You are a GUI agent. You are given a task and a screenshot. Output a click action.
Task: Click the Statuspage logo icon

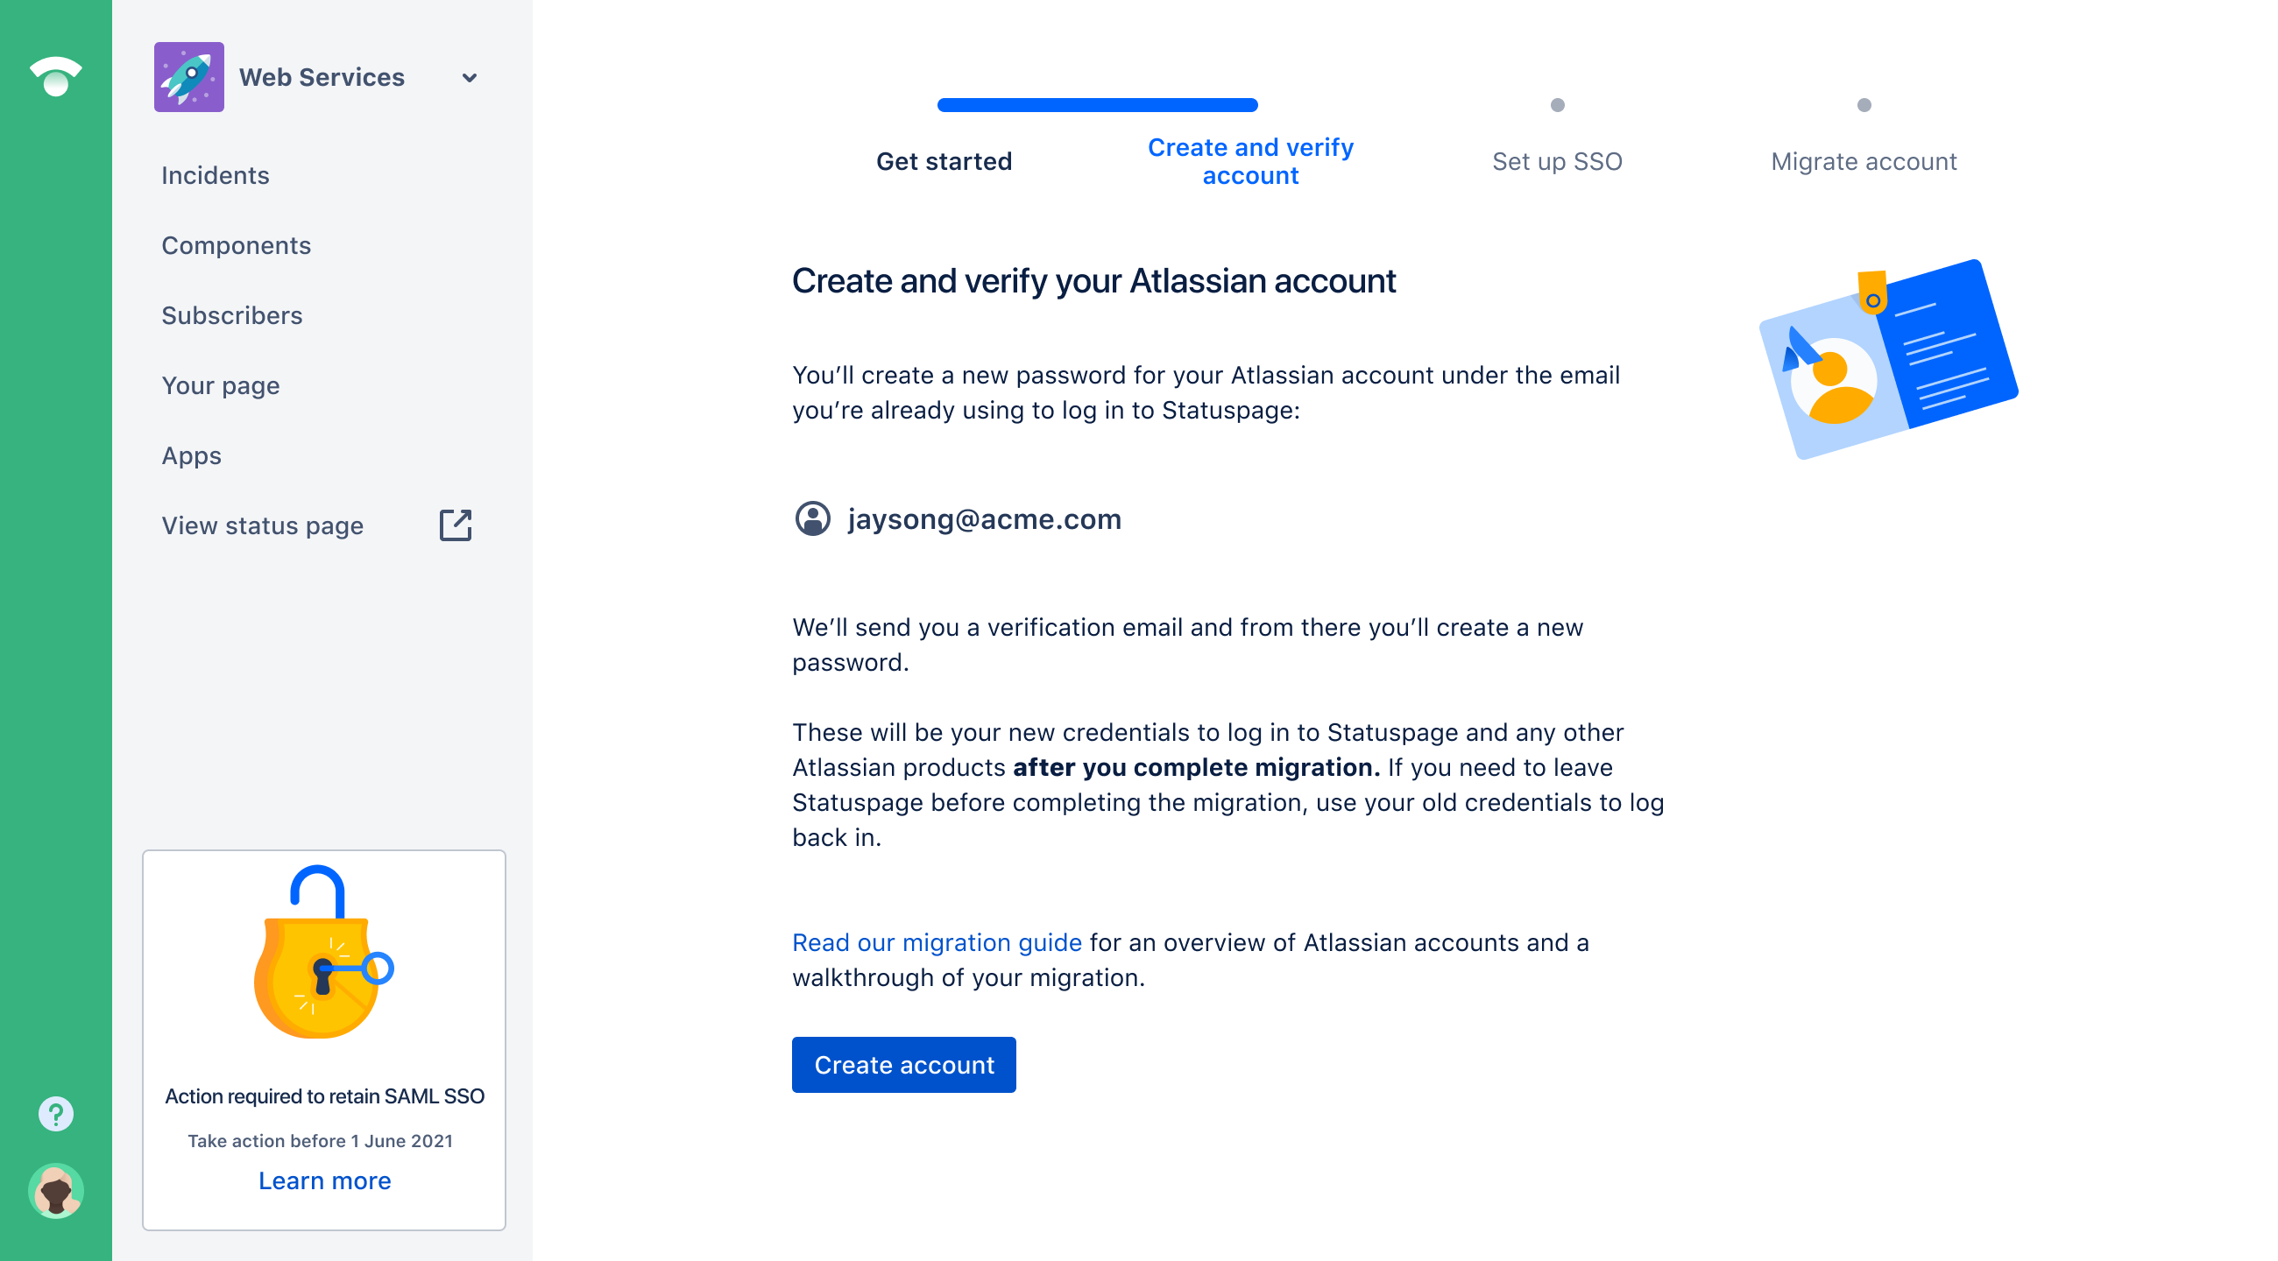pos(56,76)
